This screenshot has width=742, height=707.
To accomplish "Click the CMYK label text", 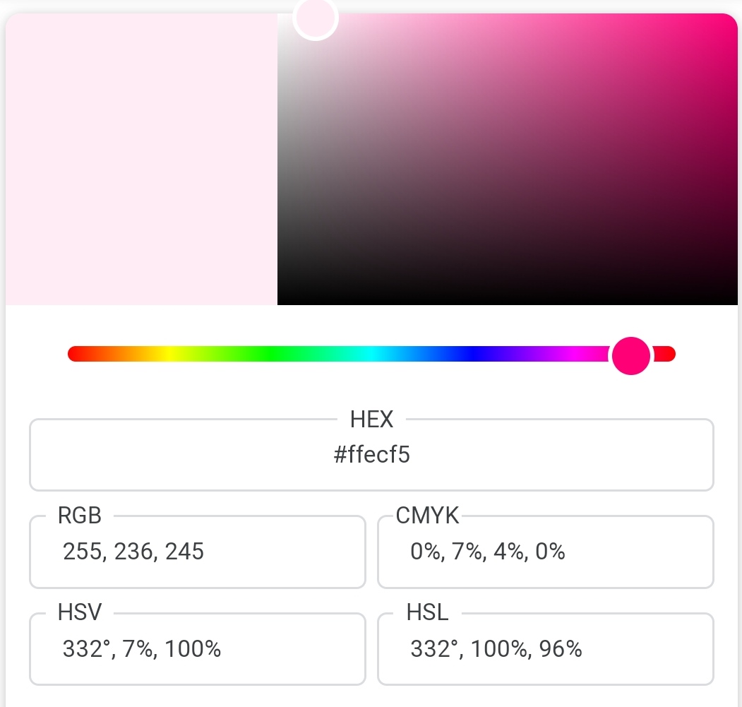I will (427, 516).
